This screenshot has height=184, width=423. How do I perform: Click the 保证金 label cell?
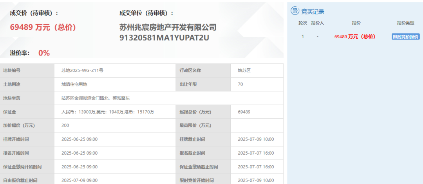click(x=27, y=112)
